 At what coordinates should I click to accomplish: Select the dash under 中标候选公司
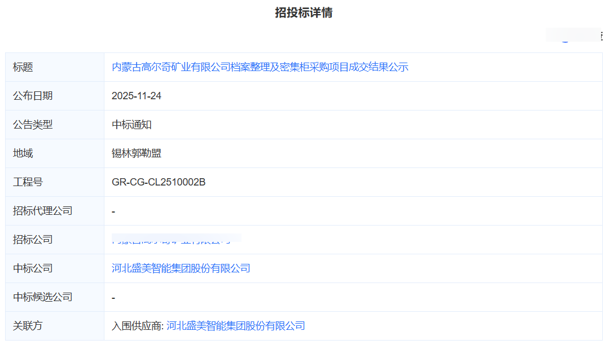tap(112, 297)
